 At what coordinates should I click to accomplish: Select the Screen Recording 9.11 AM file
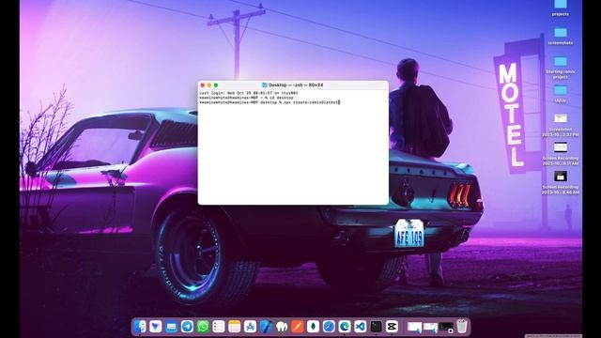coord(560,154)
